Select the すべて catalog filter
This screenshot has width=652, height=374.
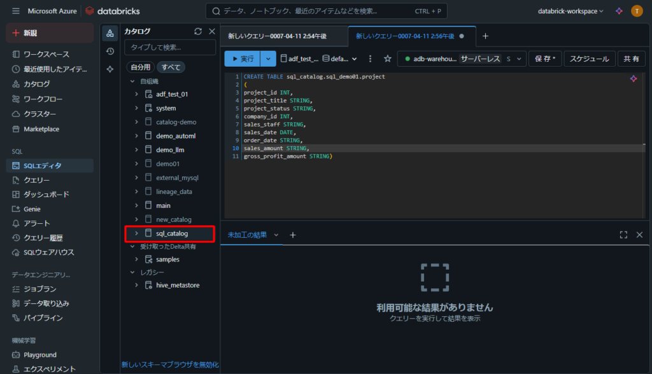click(x=171, y=67)
